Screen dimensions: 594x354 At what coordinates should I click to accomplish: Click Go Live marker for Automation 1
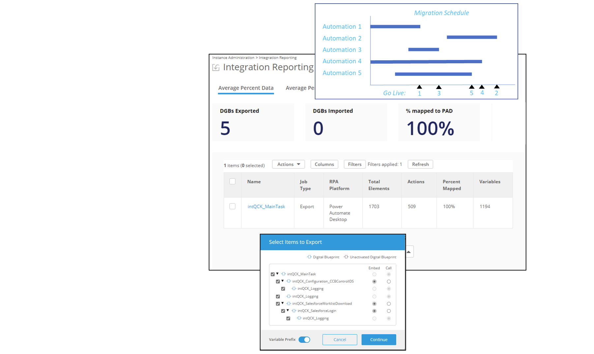click(x=419, y=87)
